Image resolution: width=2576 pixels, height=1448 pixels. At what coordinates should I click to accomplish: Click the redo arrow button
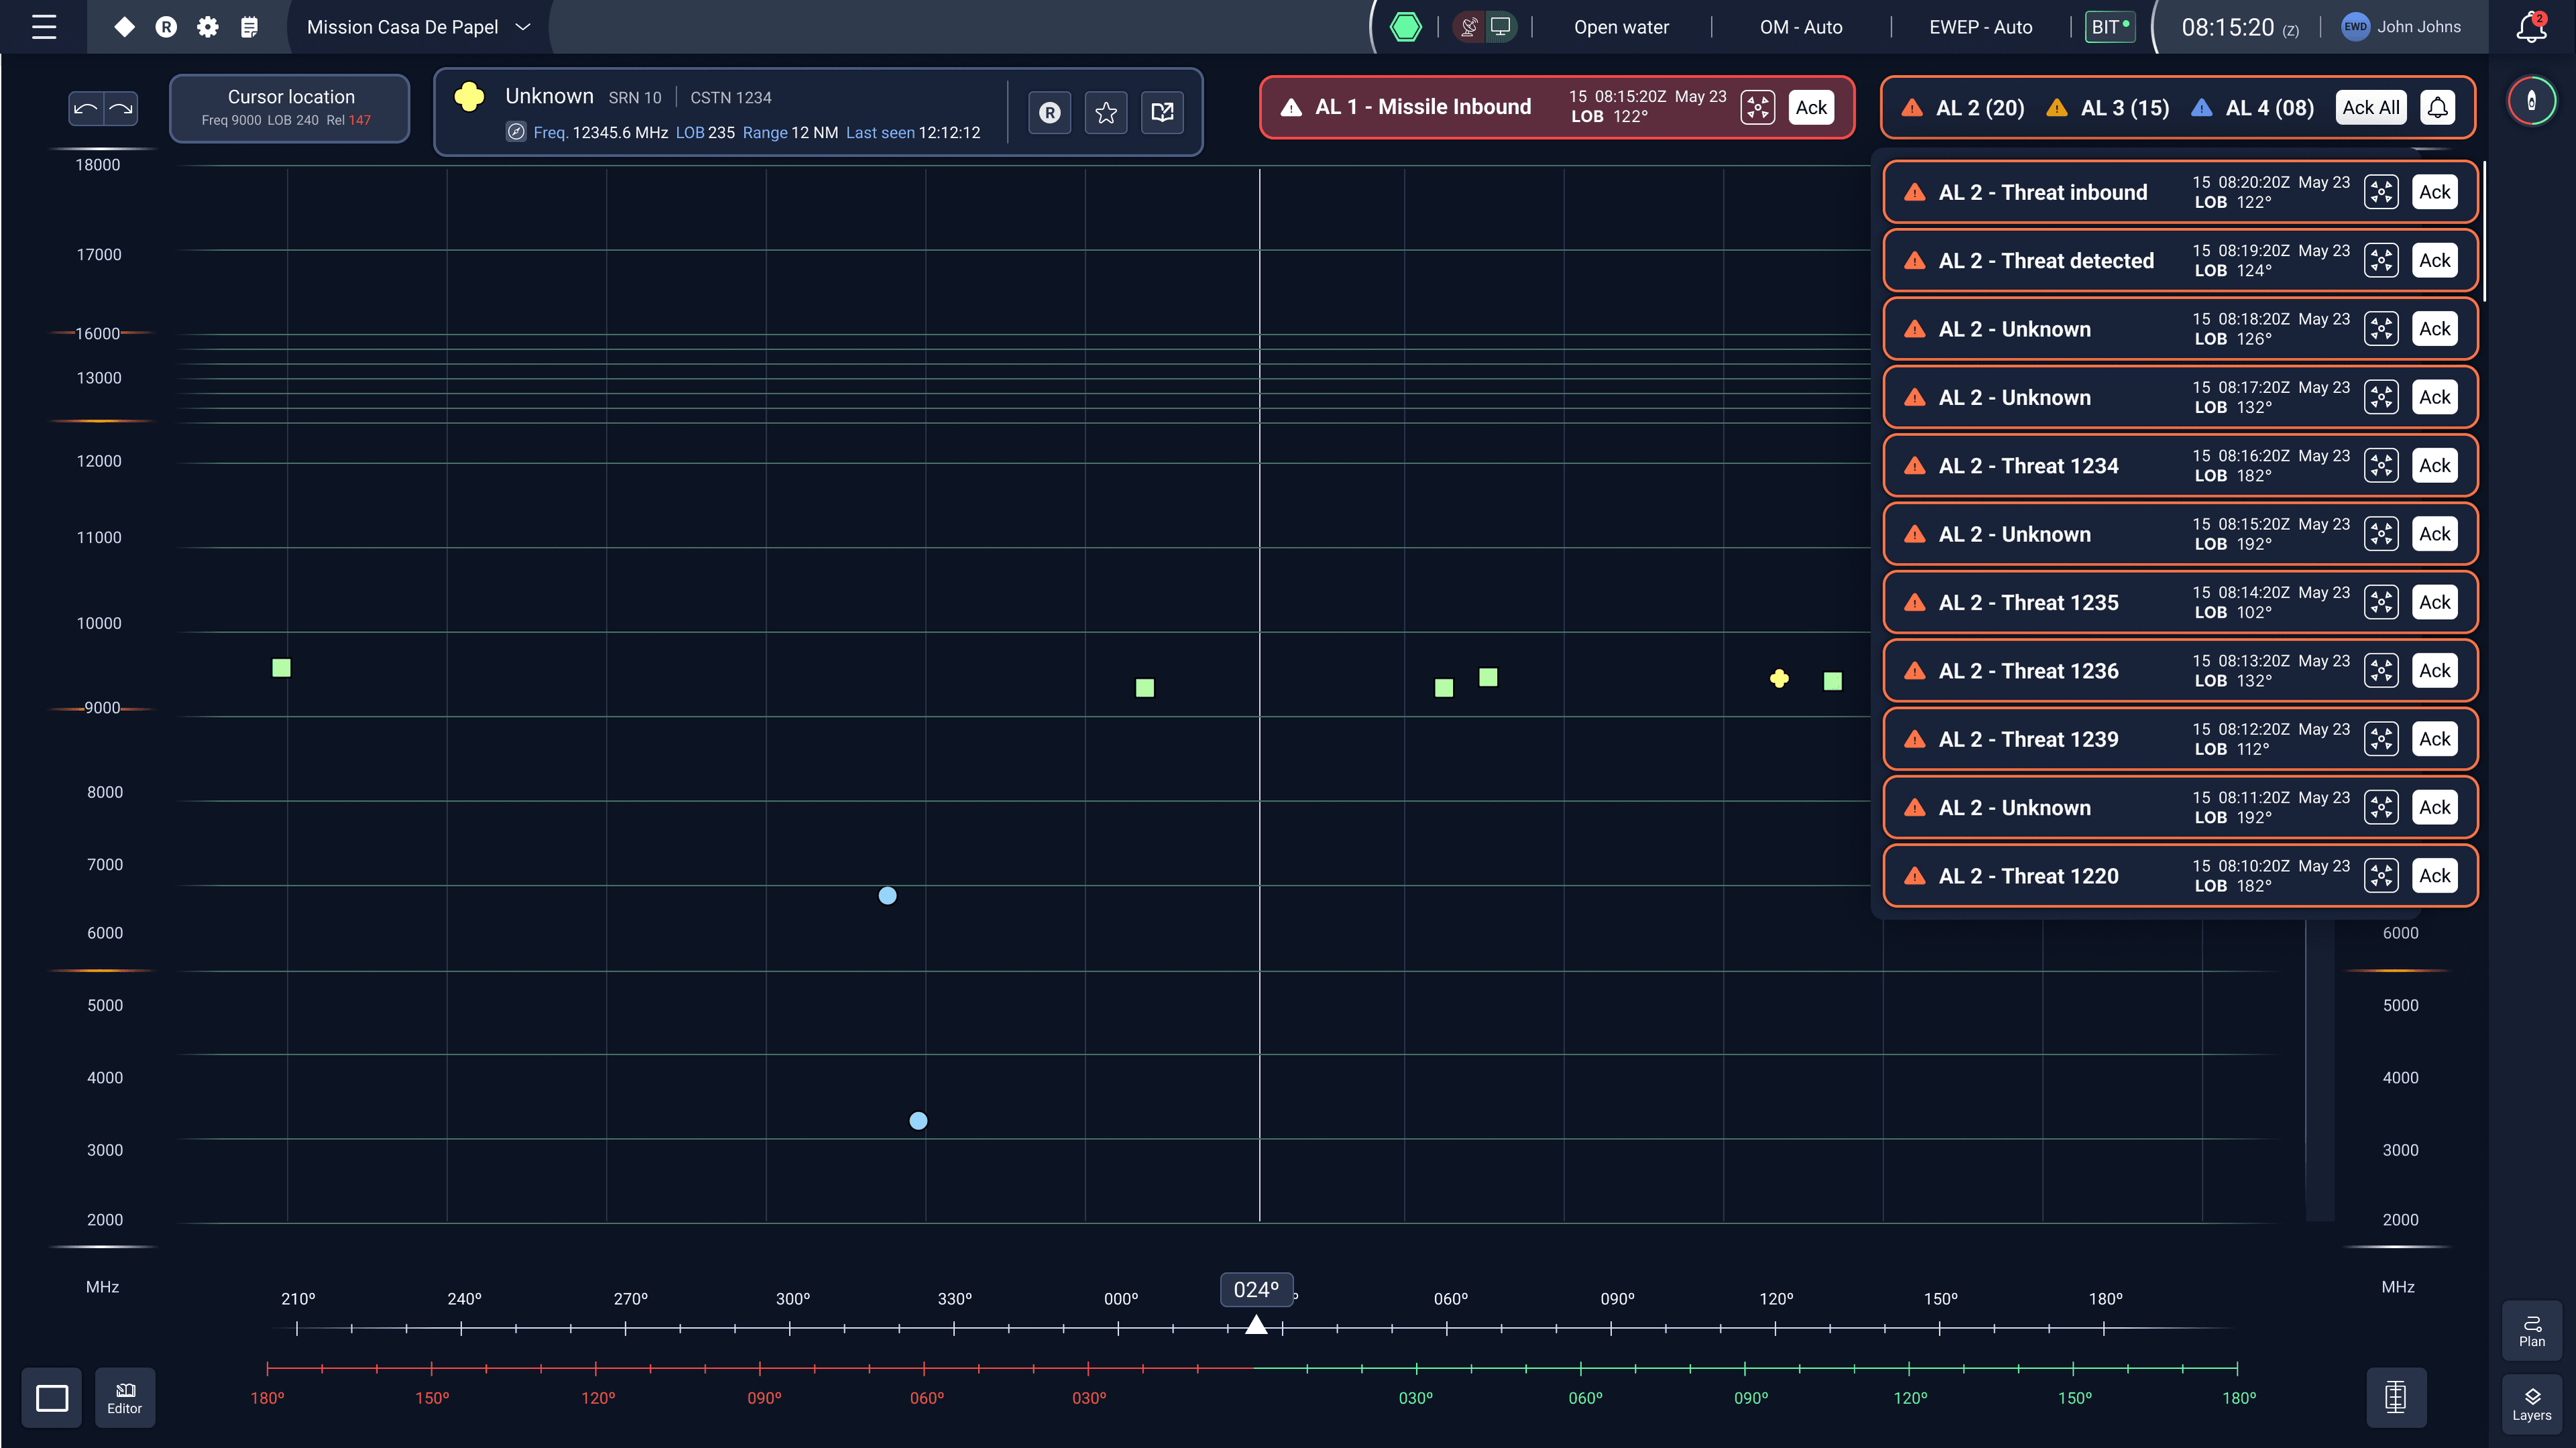[121, 108]
